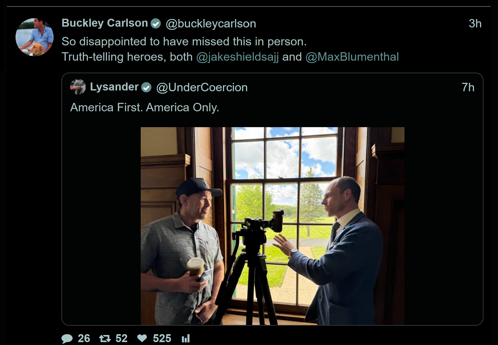Viewport: 498px width, 345px height.
Task: Open the tweet analytics bar chart icon
Action: pyautogui.click(x=186, y=338)
